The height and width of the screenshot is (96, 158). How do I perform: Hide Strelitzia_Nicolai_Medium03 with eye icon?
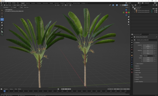pos(155,10)
